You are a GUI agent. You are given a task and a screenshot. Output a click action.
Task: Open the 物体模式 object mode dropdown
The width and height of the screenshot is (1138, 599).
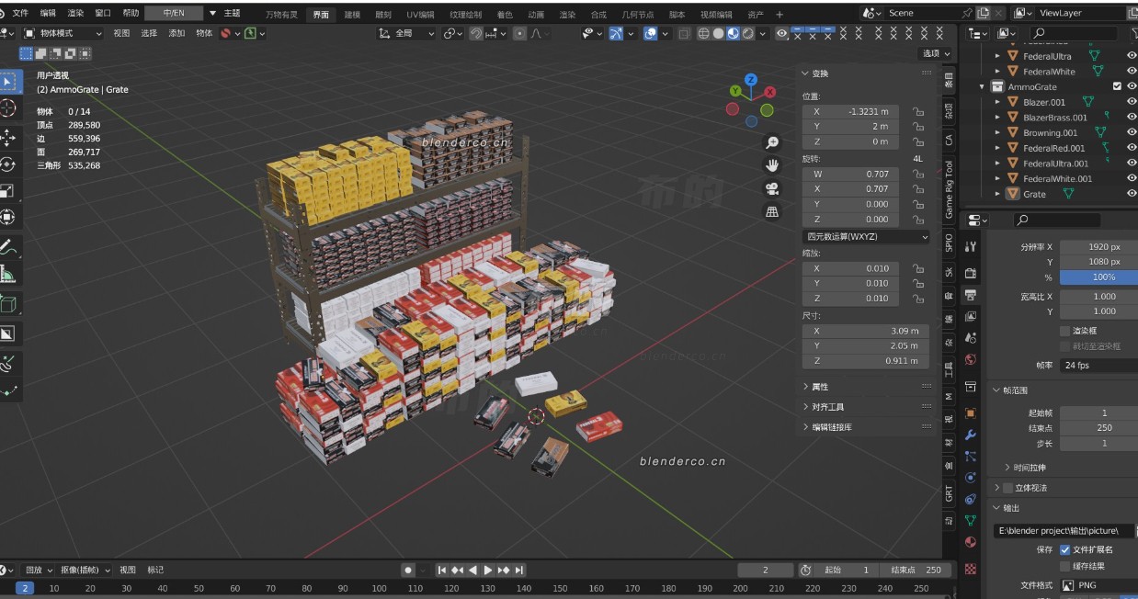pyautogui.click(x=63, y=33)
